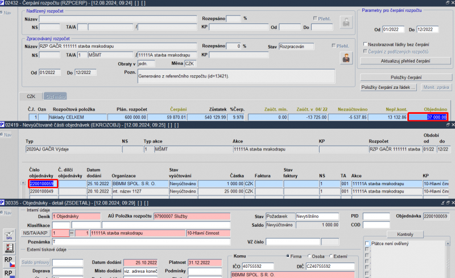The image size is (455, 278).
Task: Click organization BBMM SPOL. S R. O. cell
Action: [x=140, y=183]
